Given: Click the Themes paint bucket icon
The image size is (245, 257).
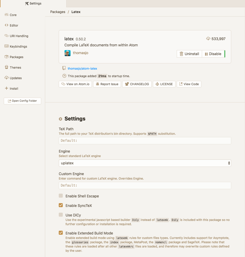Looking at the screenshot, I should 7,67.
